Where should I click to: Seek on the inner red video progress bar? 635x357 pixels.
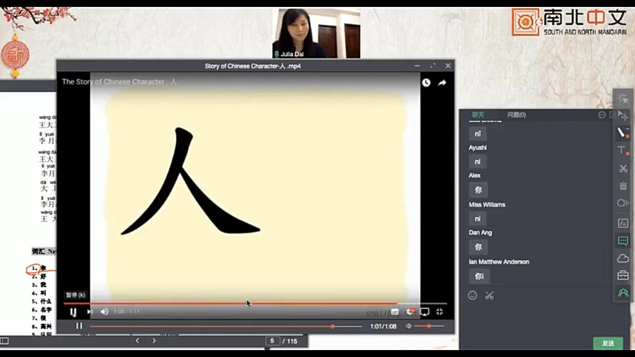click(255, 303)
